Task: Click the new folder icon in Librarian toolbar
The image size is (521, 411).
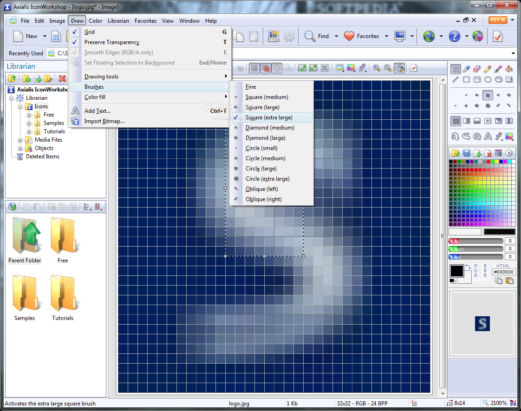Action: coord(26,78)
